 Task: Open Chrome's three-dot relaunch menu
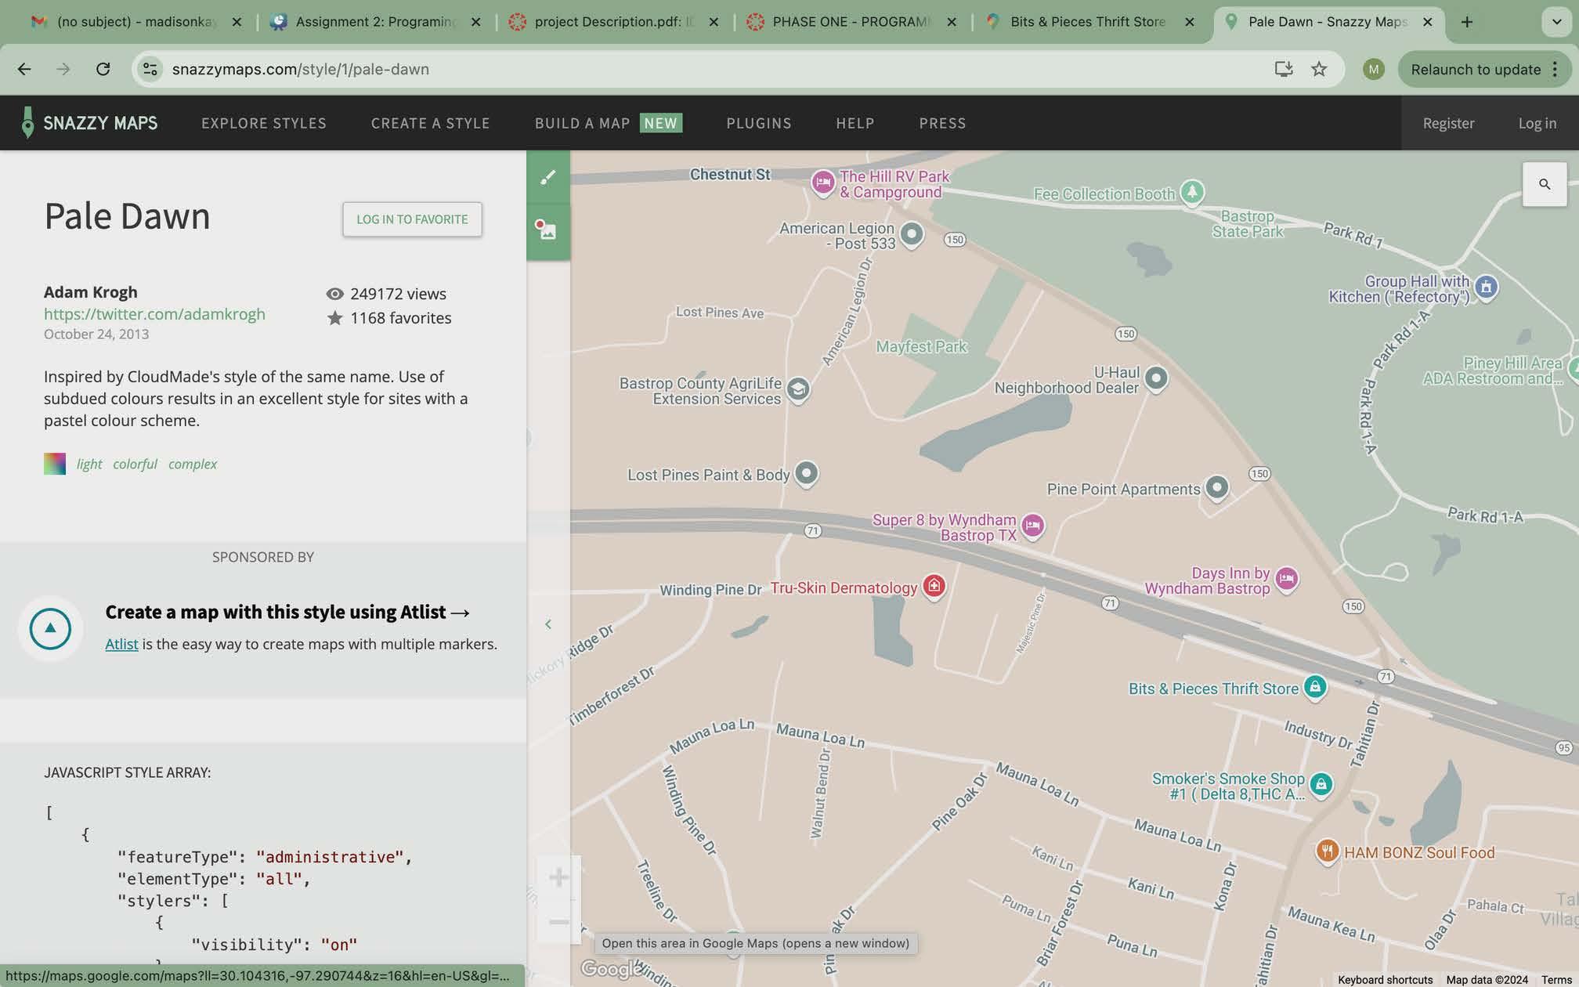[1556, 69]
